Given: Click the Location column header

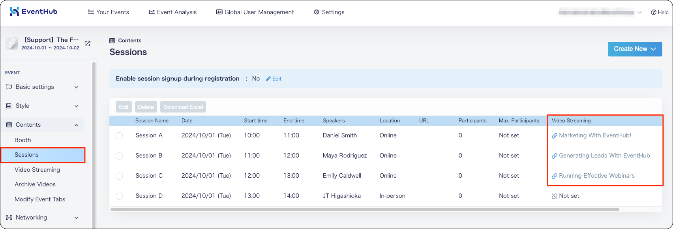Looking at the screenshot, I should pyautogui.click(x=390, y=121).
